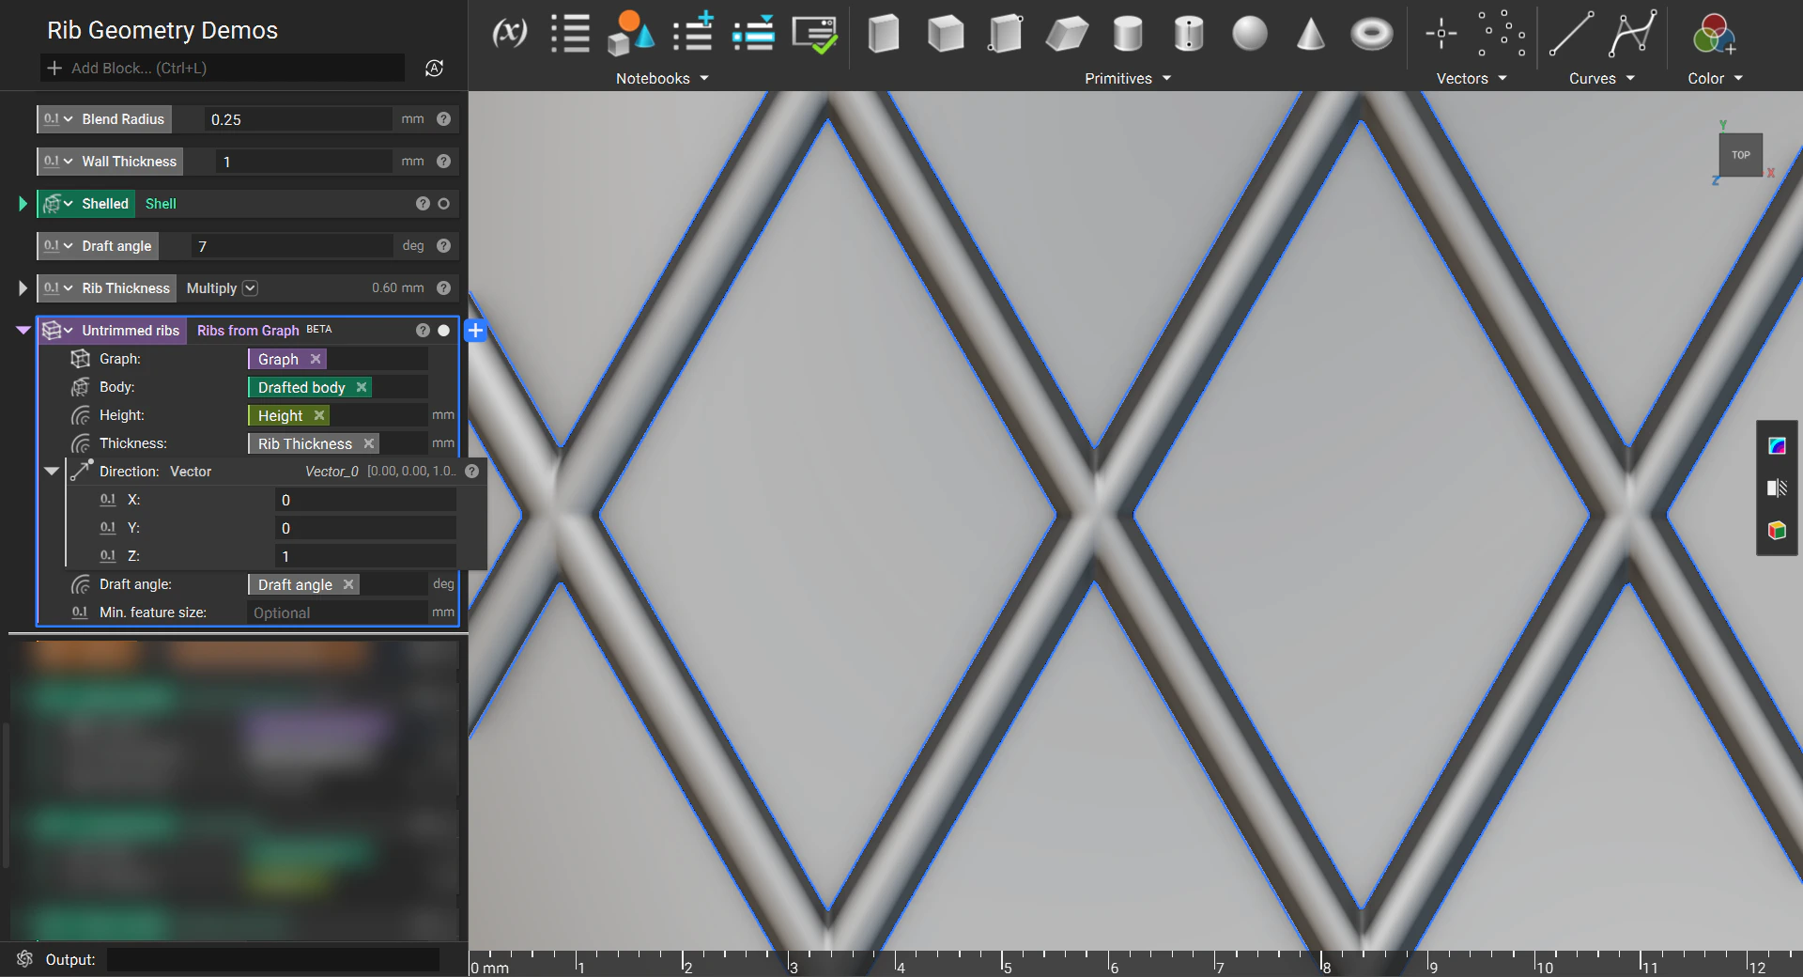Expand the Shelled block

[x=23, y=204]
